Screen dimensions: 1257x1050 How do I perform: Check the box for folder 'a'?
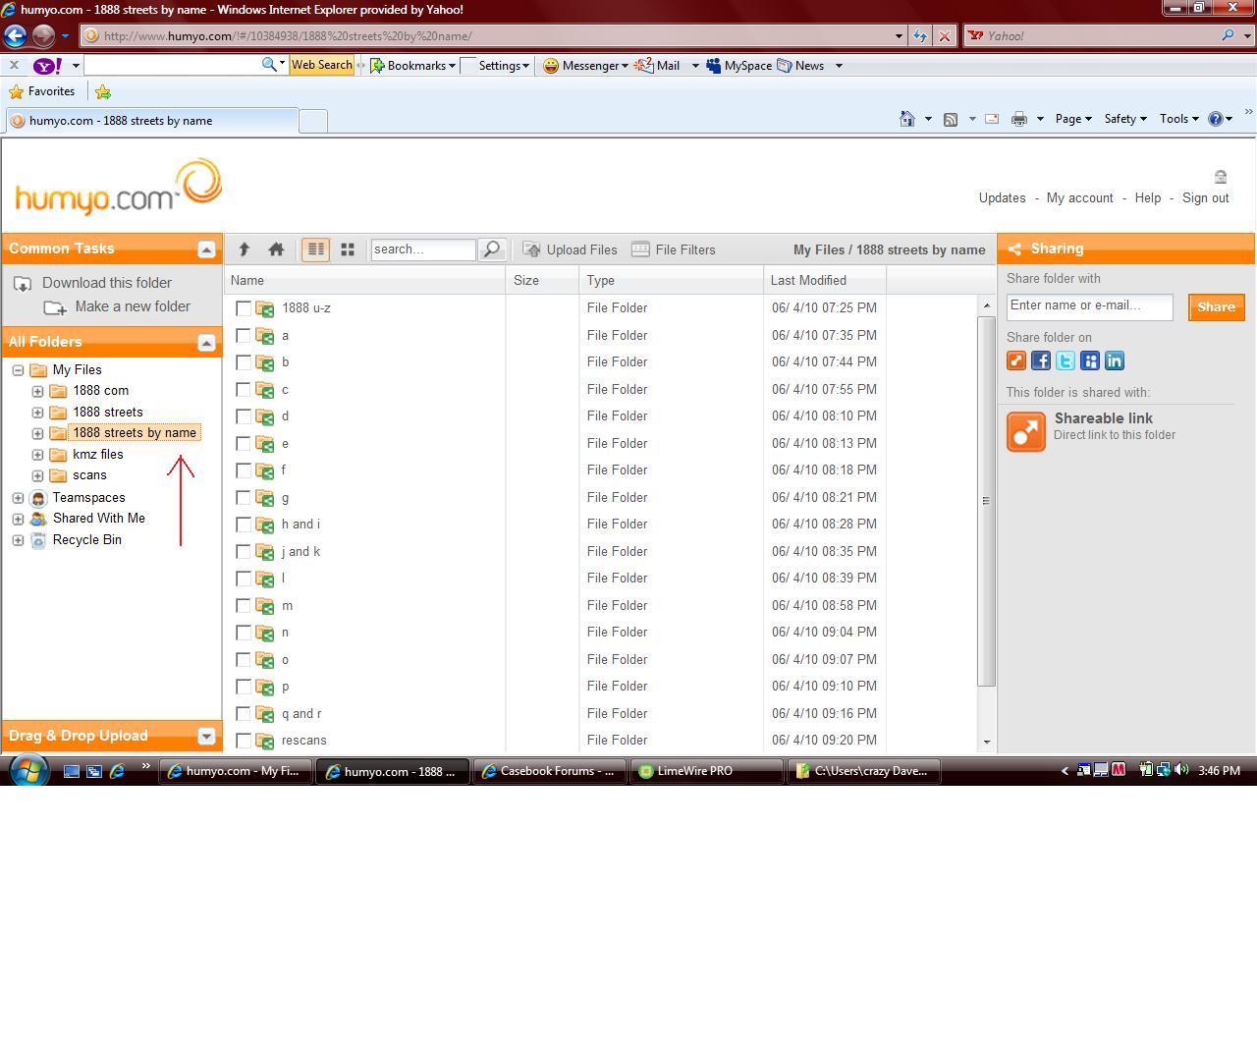(244, 336)
